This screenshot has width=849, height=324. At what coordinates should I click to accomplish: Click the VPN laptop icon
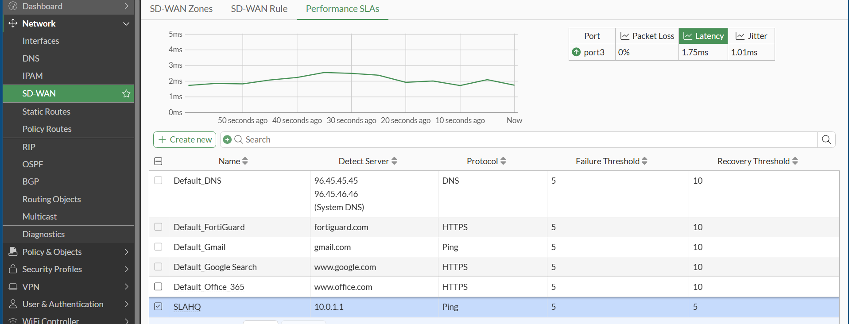coord(13,287)
